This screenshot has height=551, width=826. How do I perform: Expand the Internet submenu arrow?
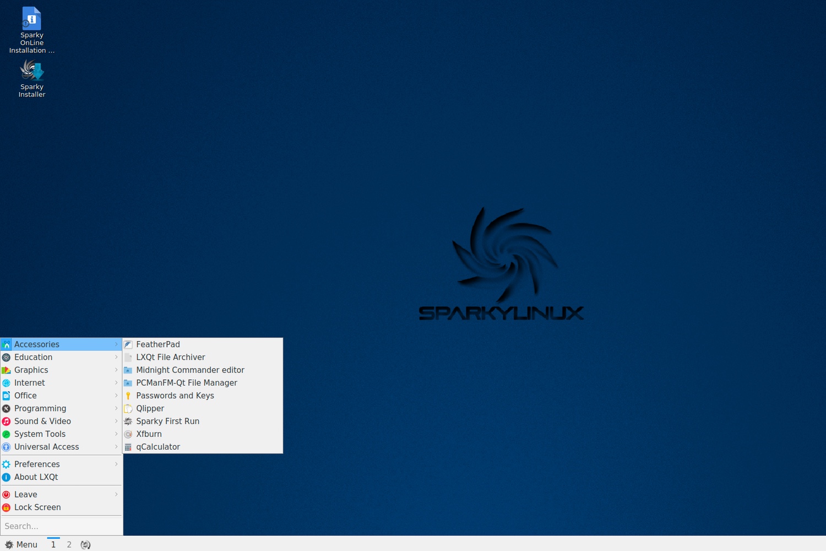pyautogui.click(x=116, y=383)
